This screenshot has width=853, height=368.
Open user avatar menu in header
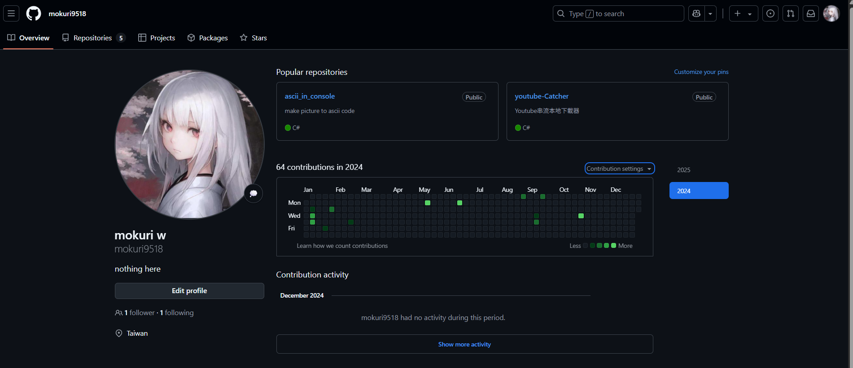click(831, 13)
